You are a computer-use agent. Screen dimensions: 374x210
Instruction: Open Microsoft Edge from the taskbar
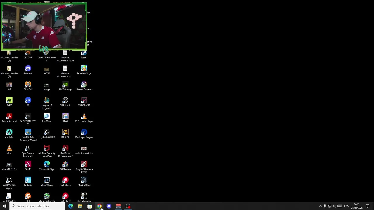tap(71, 206)
